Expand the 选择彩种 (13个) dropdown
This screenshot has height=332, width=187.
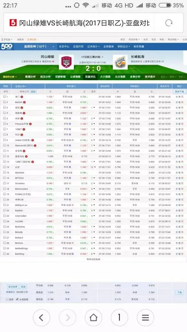pyautogui.click(x=39, y=47)
